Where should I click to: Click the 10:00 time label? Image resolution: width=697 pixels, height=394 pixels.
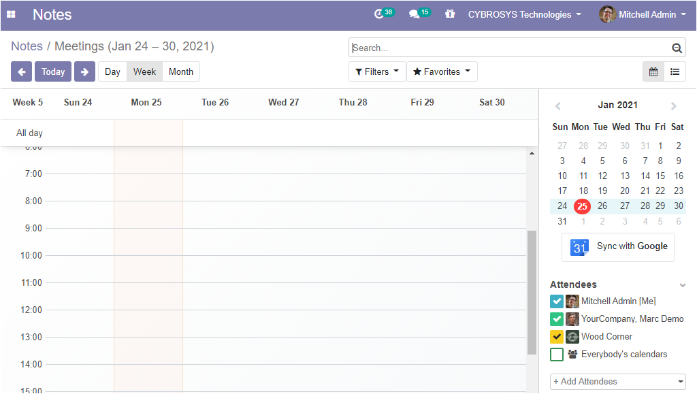[31, 256]
